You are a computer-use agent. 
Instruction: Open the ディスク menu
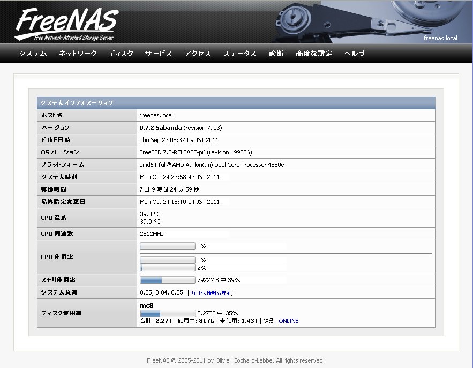pyautogui.click(x=121, y=54)
